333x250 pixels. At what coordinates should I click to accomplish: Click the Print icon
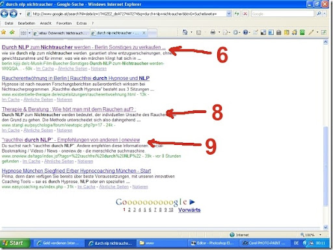point(213,32)
